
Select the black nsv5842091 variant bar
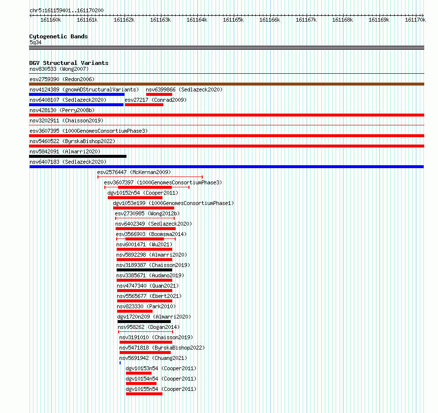(78, 156)
